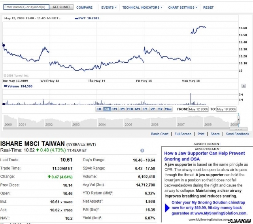Open the Basic Chart link

pyautogui.click(x=160, y=134)
